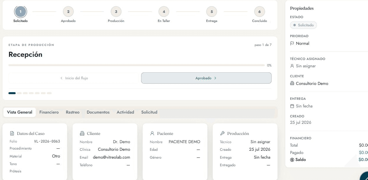
Task: Open the Actividad tab
Action: pos(125,112)
